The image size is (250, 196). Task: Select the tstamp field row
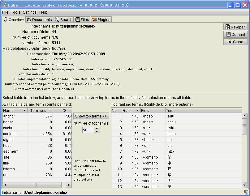tap(37, 169)
